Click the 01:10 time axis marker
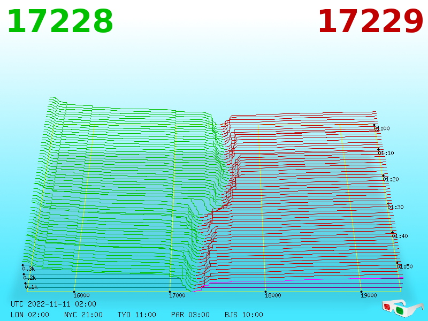Image resolution: width=428 pixels, height=321 pixels. (386, 153)
